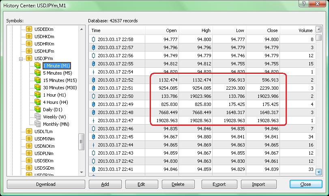Screen dimensions: 329x196
Task: Click the grey Weekly (W) database icon
Action: point(38,117)
